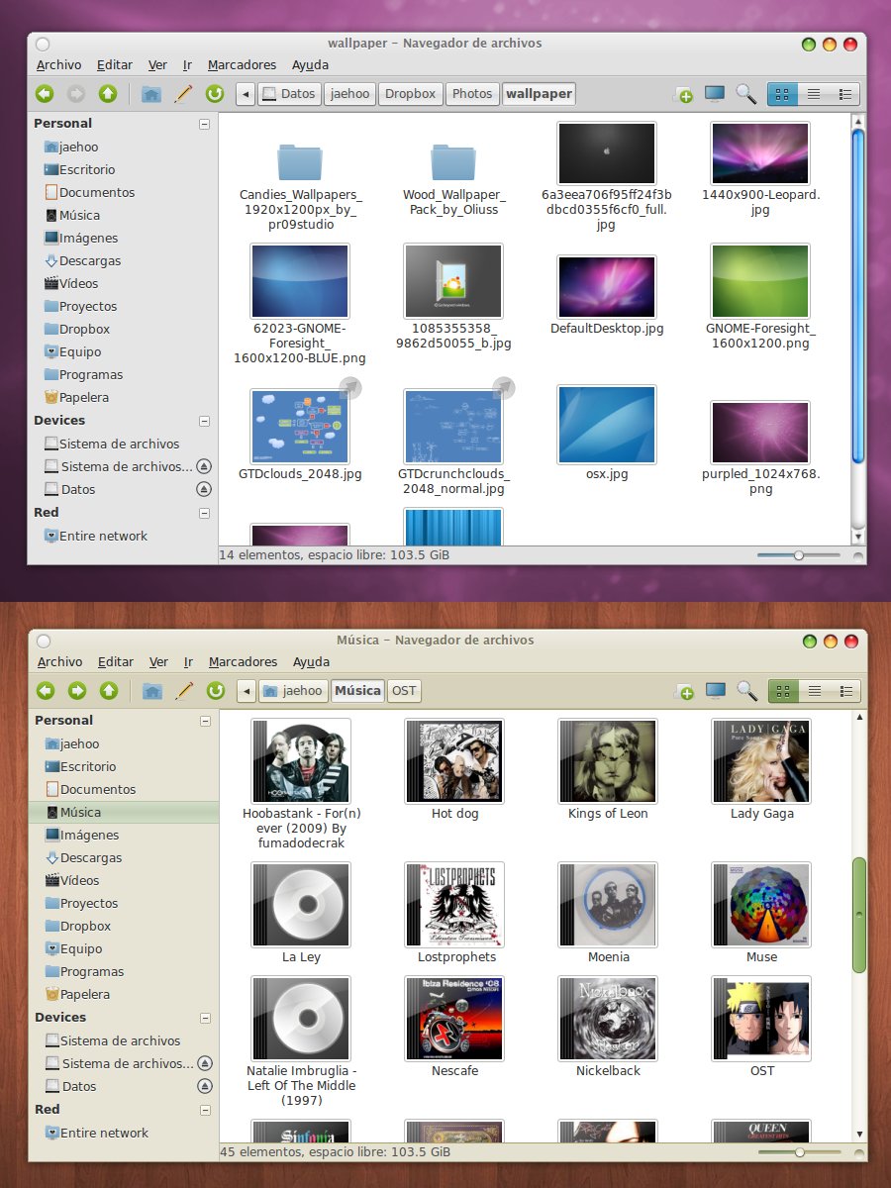Viewport: 891px width, 1188px height.
Task: Eject Datos drive in Música window sidebar
Action: (205, 1086)
